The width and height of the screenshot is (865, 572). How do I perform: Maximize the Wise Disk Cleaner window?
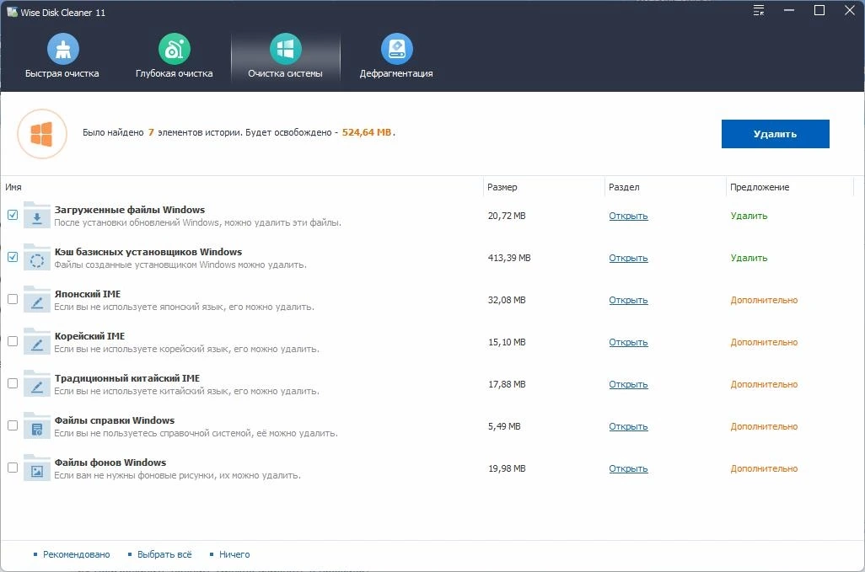(x=819, y=10)
